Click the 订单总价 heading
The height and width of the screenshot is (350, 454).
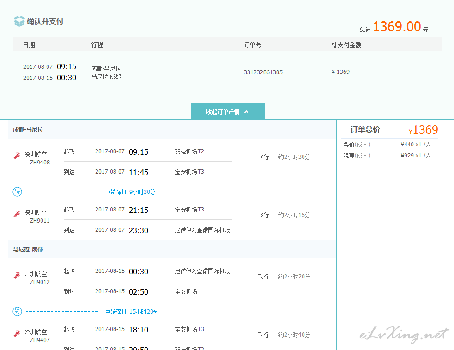(365, 129)
